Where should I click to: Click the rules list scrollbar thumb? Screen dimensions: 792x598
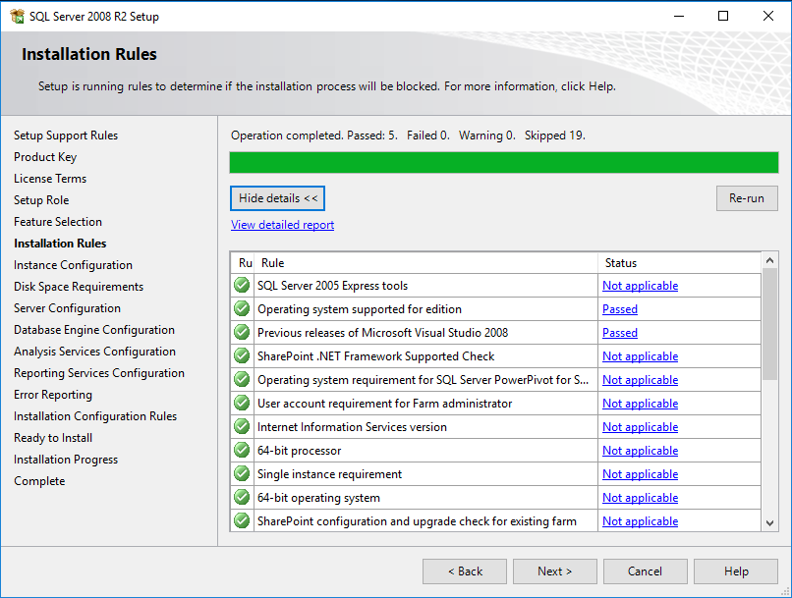[x=769, y=323]
